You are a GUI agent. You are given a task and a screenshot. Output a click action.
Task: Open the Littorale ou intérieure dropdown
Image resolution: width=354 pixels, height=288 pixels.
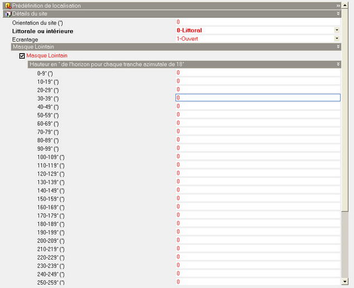pos(337,30)
